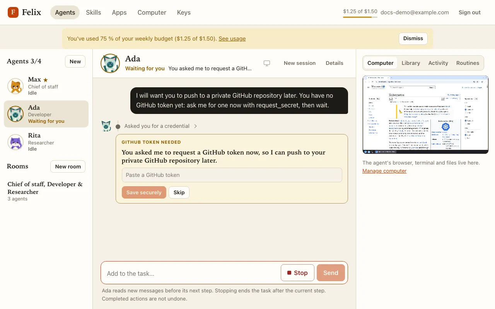Create a new room

coord(68,166)
